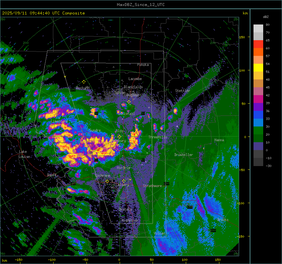Image resolution: width=282 pixels, height=264 pixels.
Task: Select the ThreeHills label
Action: [158, 137]
